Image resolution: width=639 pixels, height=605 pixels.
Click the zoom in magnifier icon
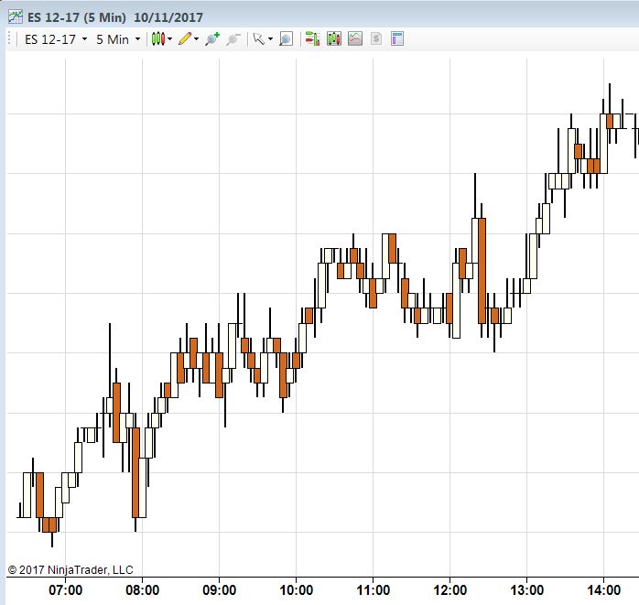(x=212, y=39)
